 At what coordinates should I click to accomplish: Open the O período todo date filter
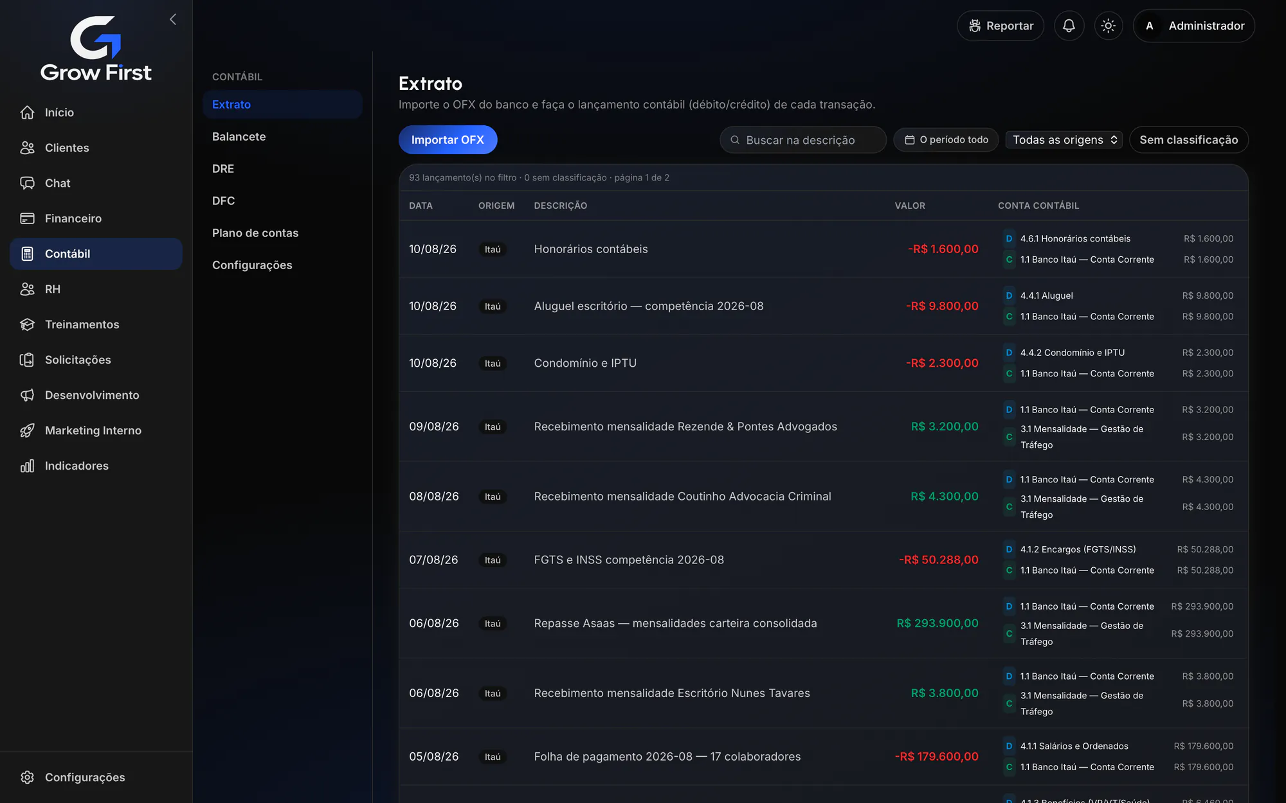pyautogui.click(x=946, y=139)
